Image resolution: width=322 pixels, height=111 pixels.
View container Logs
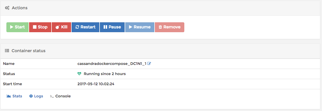coord(36,96)
